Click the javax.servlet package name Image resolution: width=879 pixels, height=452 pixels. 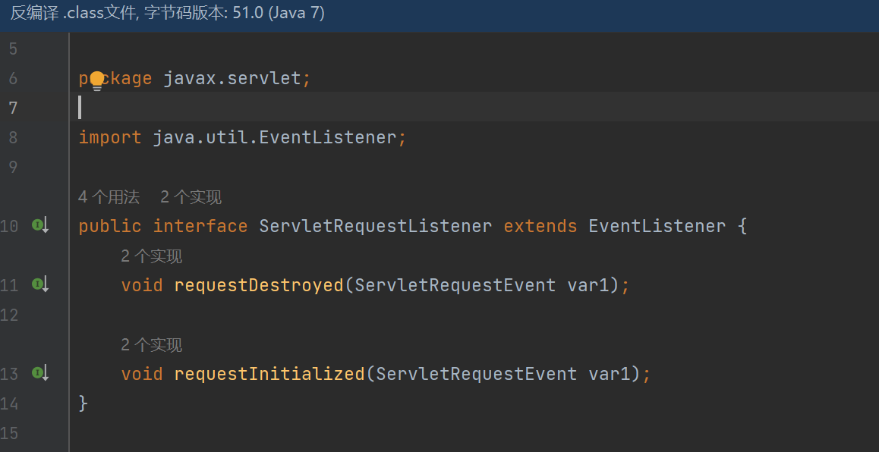(232, 78)
